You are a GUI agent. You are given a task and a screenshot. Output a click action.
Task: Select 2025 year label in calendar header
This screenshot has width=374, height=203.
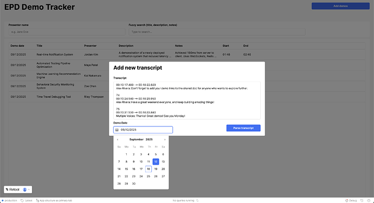pos(149,139)
